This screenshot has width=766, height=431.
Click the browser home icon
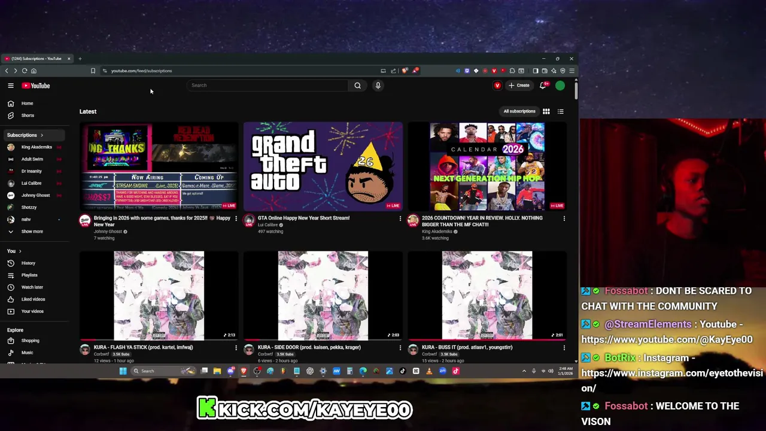(34, 71)
